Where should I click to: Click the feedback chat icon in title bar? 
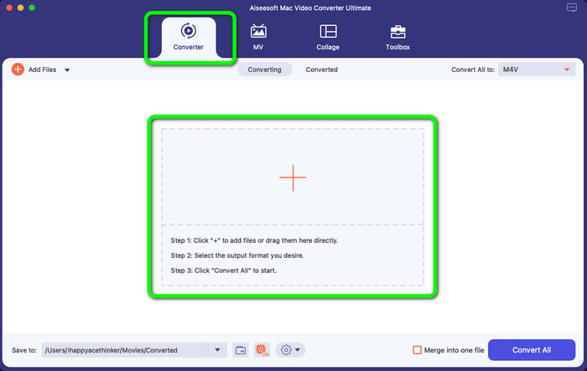tap(572, 8)
